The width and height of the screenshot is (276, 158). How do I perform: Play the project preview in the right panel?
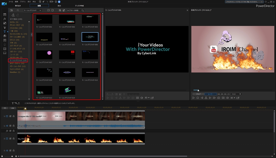pos(194,98)
